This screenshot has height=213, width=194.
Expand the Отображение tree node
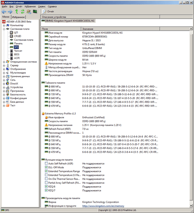click(4, 69)
